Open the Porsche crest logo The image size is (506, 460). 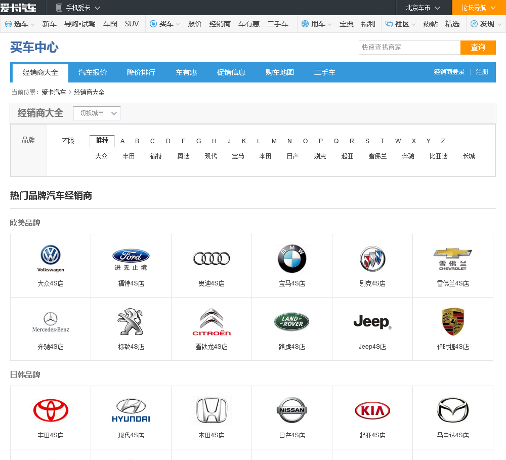[453, 321]
